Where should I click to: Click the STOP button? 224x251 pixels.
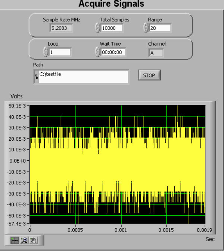(x=149, y=75)
